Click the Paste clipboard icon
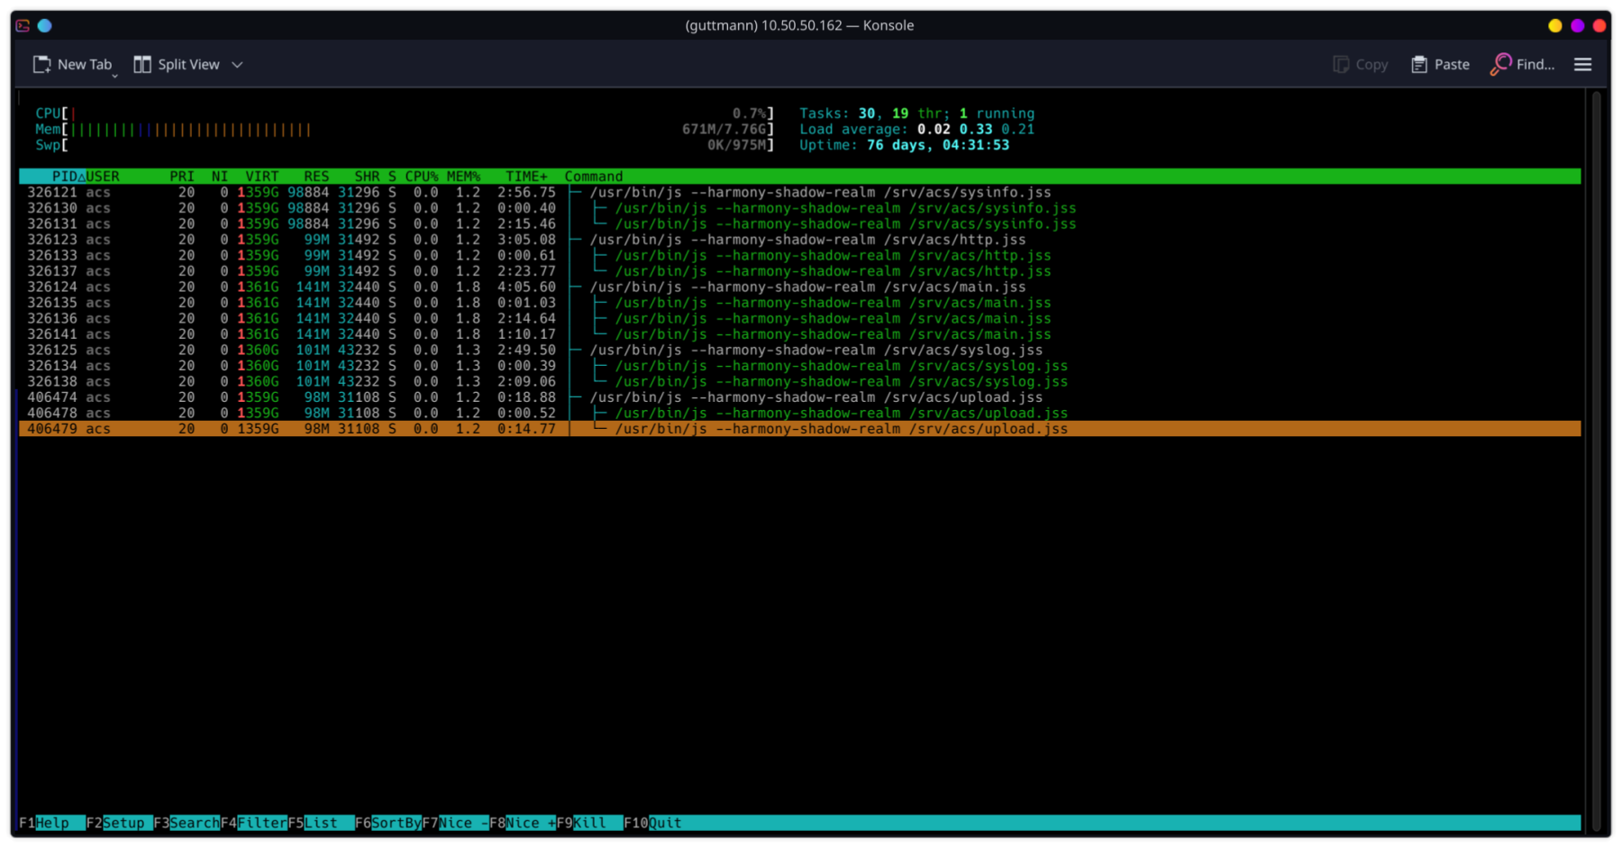1622x848 pixels. coord(1419,65)
